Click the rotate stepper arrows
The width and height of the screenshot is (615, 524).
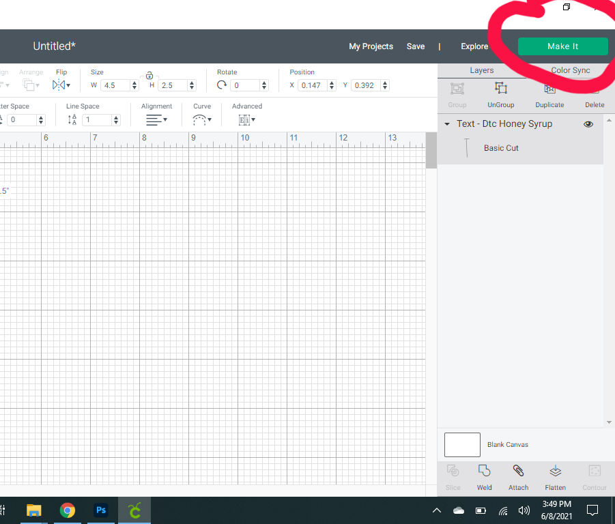[264, 85]
